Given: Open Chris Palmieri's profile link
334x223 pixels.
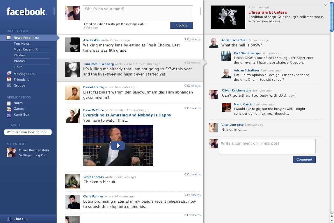Looking at the screenshot, I should [94, 196].
